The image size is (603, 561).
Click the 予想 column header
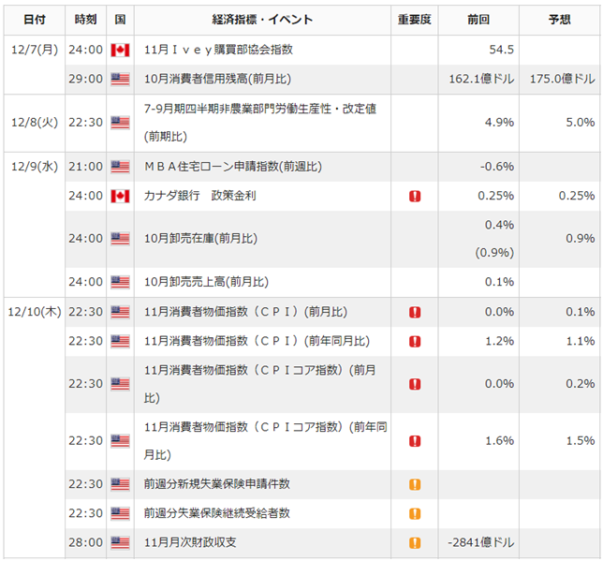(x=560, y=20)
